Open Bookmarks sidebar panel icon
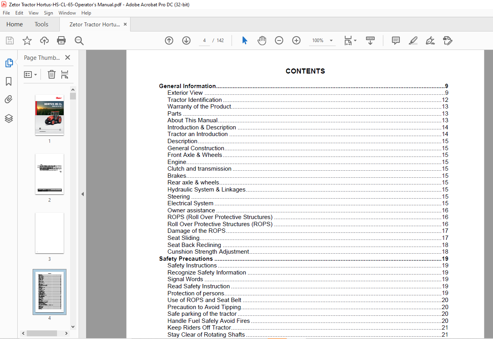Viewport: 493px width, 339px height. [9, 81]
